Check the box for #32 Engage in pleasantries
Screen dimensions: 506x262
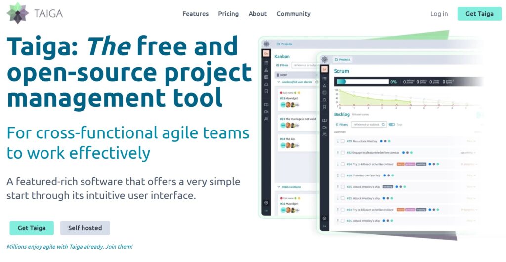pyautogui.click(x=343, y=153)
